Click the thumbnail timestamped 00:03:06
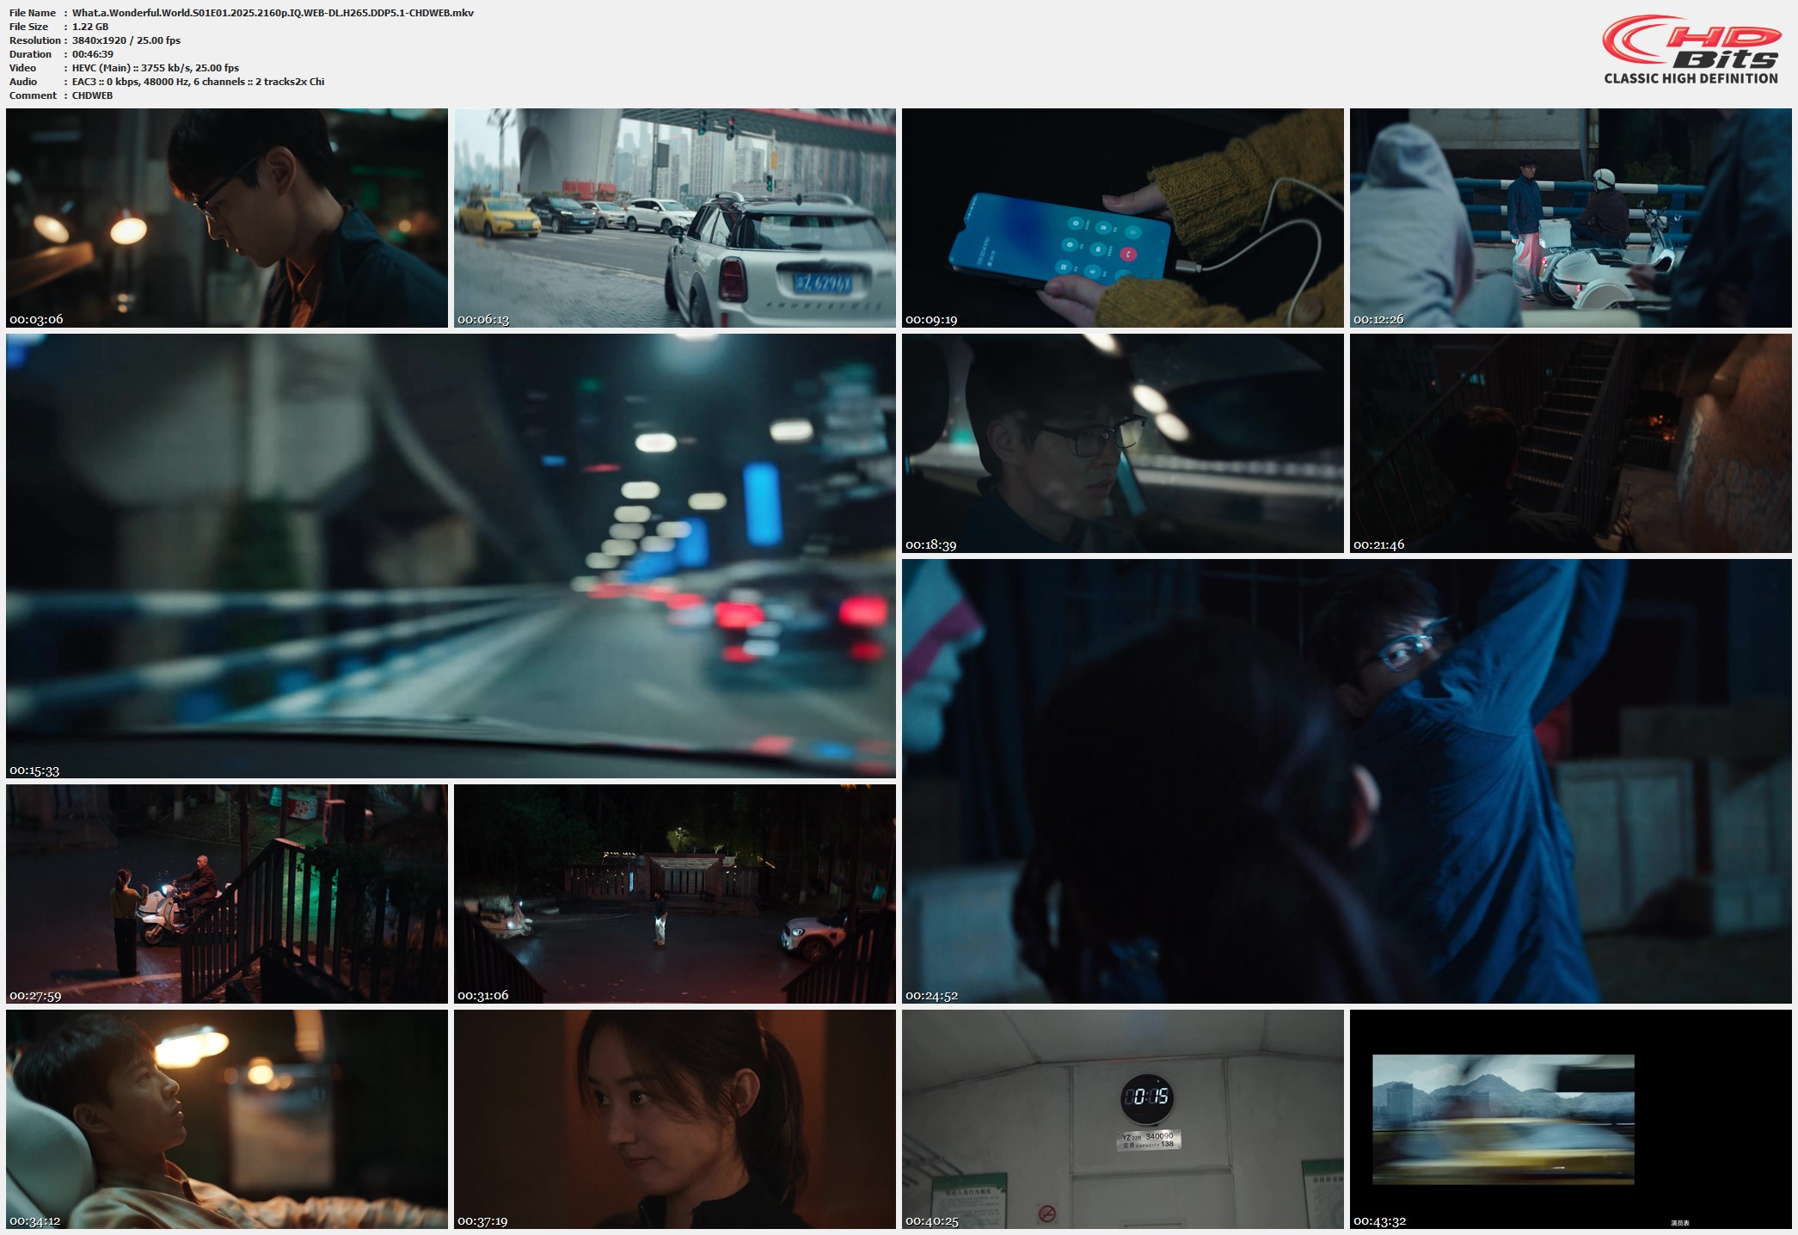 tap(227, 218)
